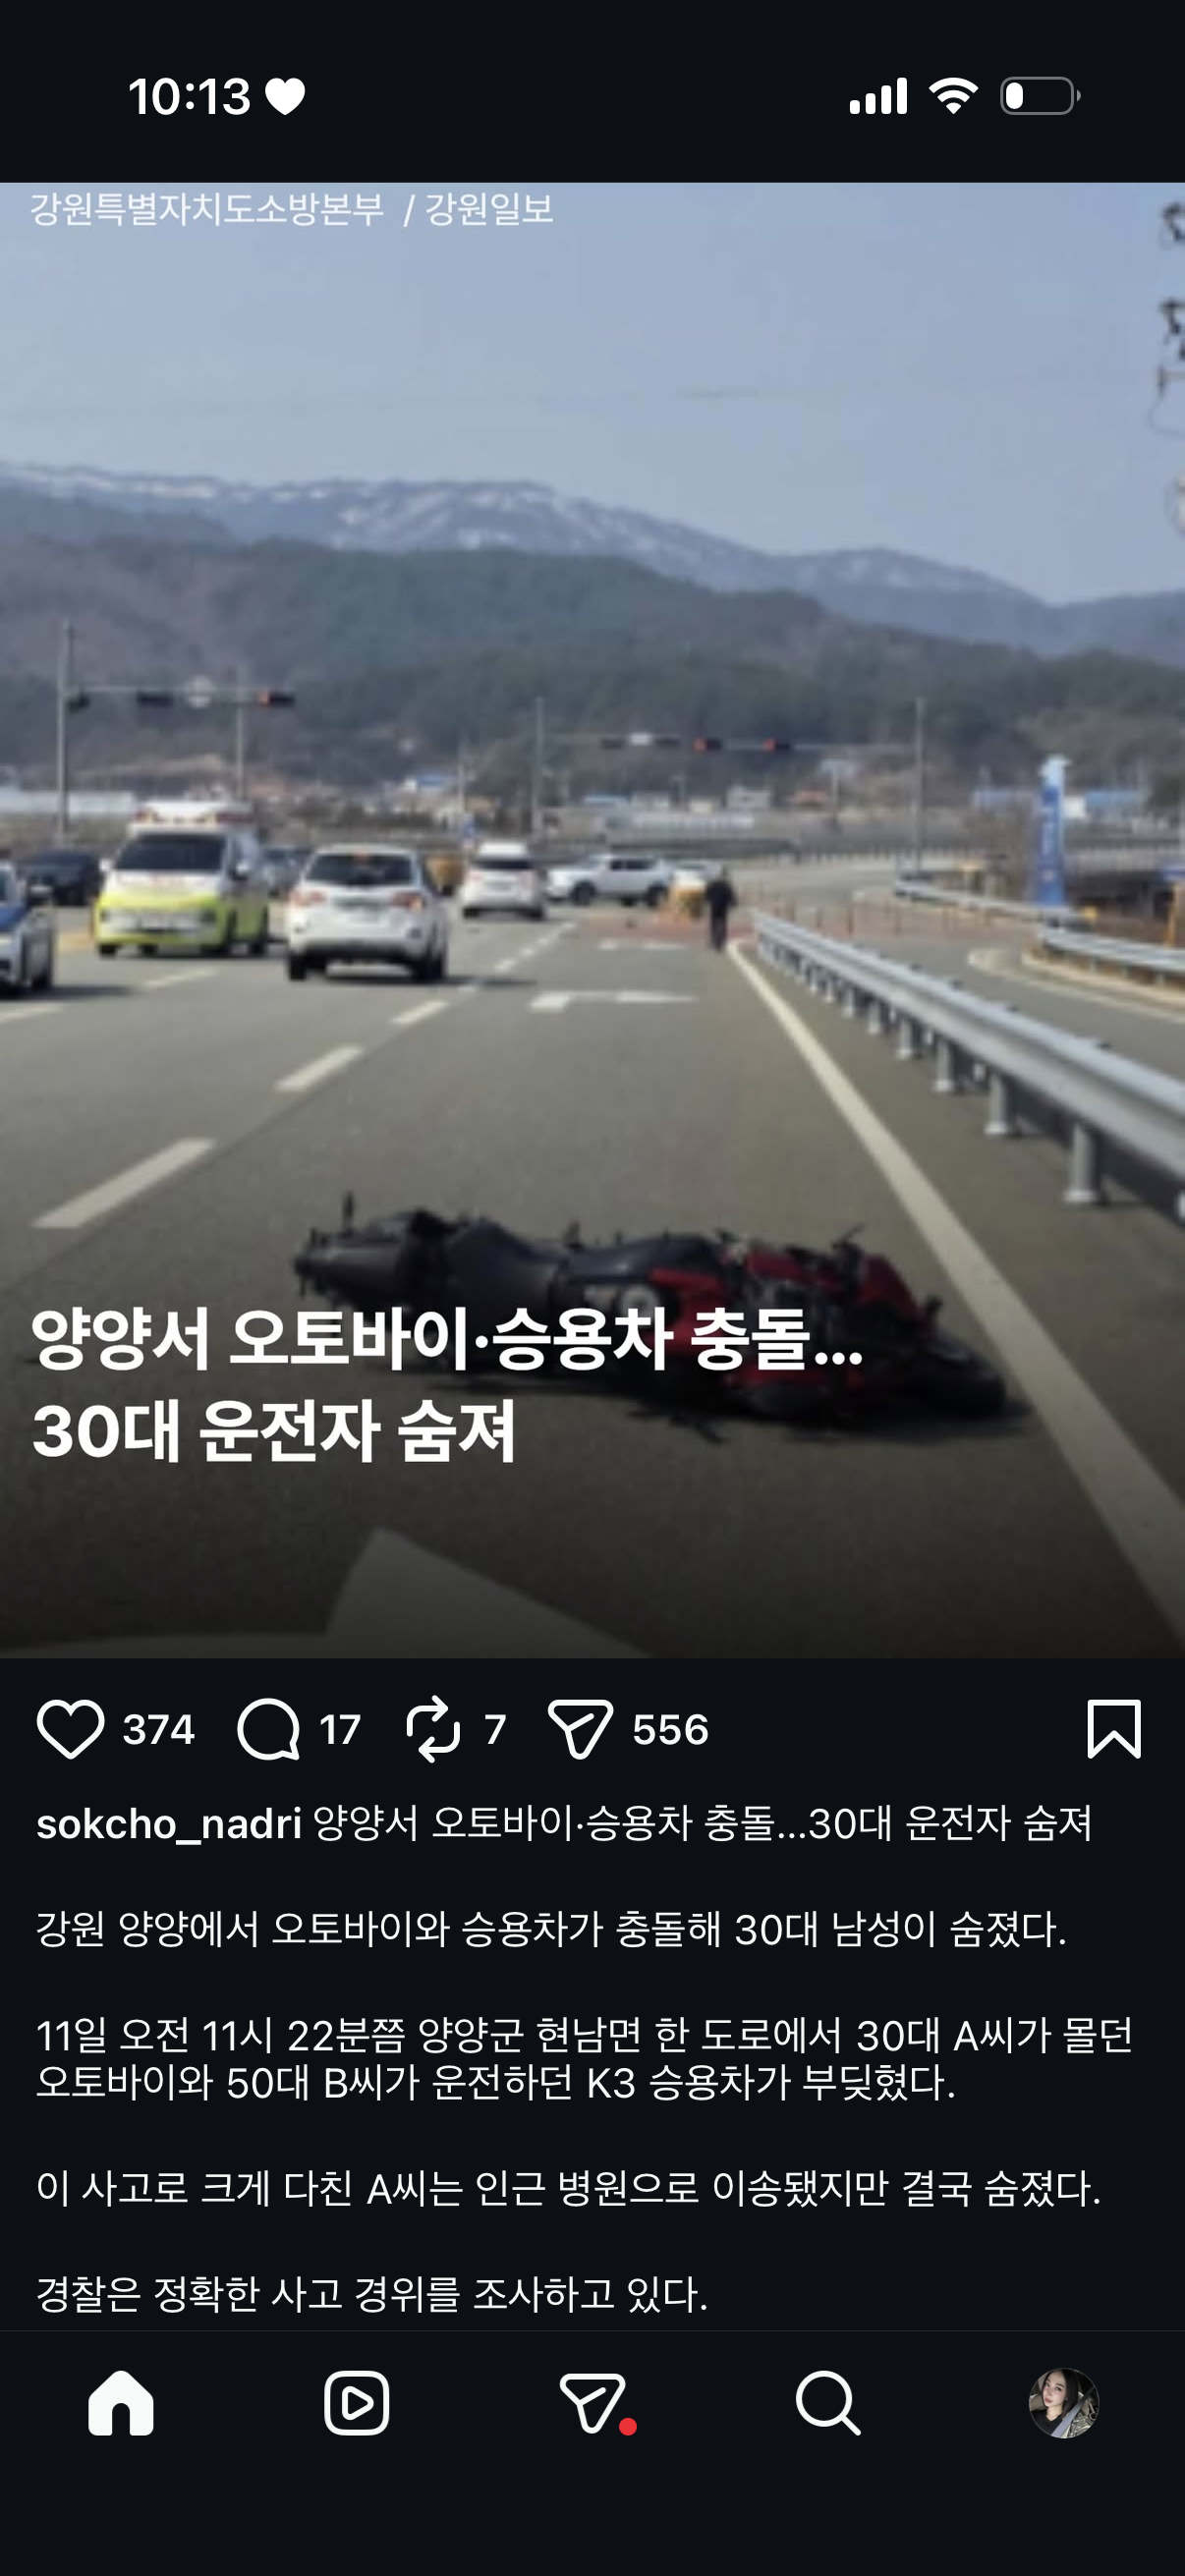Open profile via avatar thumbnail
Viewport: 1185px width, 2576px height.
click(1064, 2402)
